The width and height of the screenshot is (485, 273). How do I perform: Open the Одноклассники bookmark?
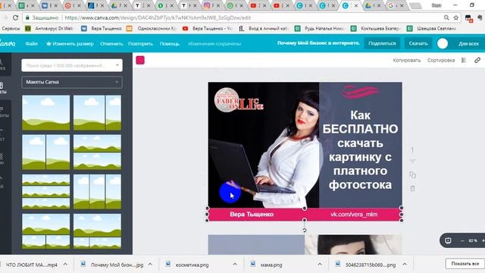coord(152,29)
